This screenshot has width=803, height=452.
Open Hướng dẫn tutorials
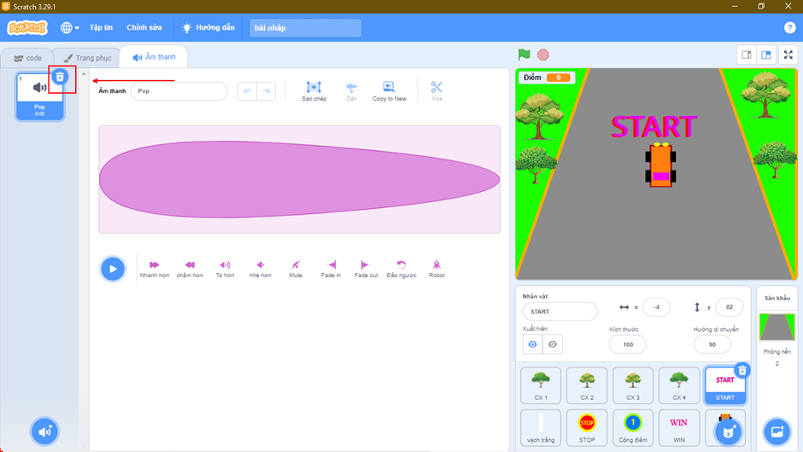coord(208,27)
